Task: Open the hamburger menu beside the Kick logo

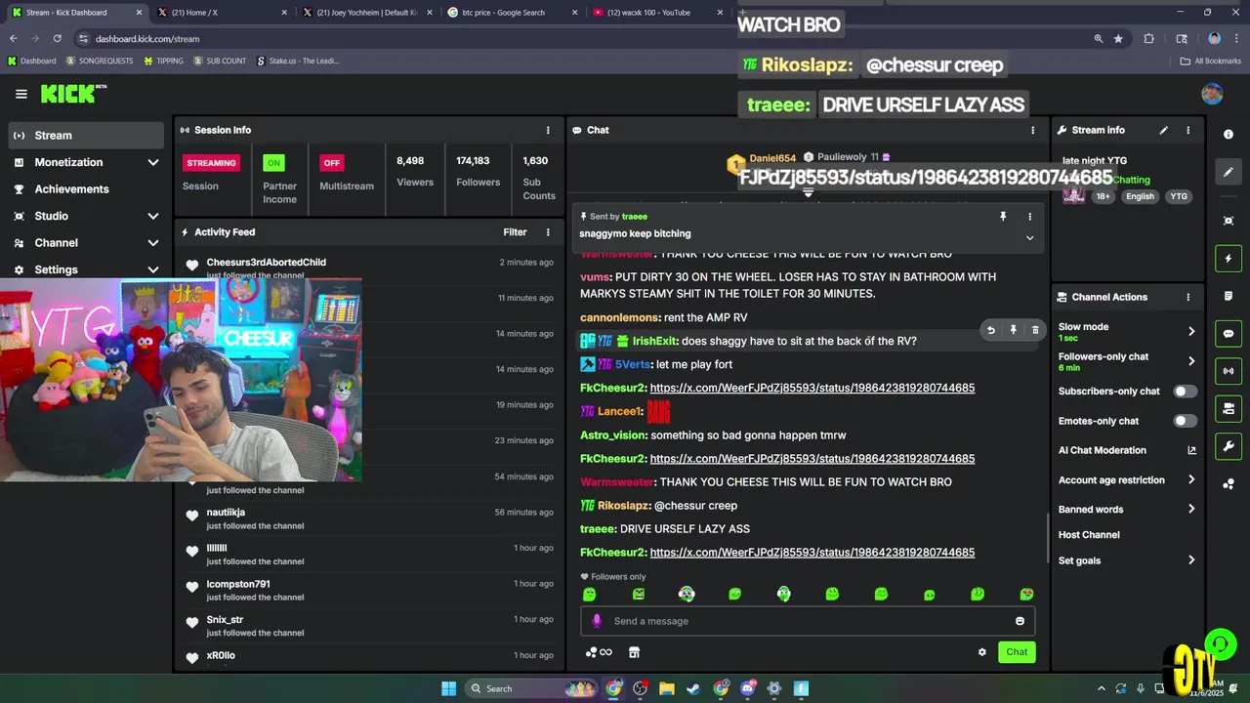Action: click(21, 94)
